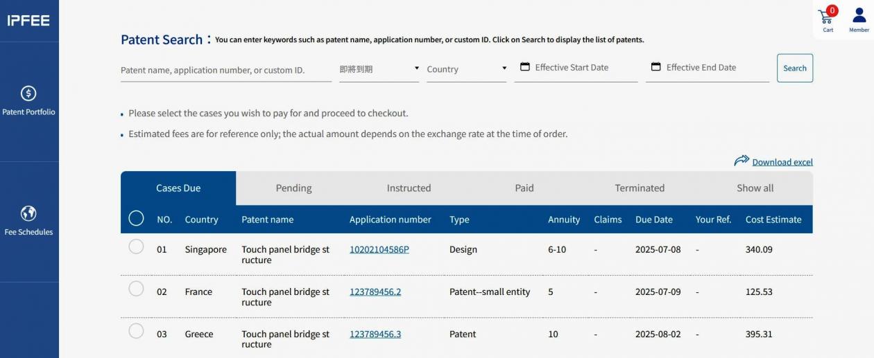This screenshot has width=874, height=358.
Task: Open the Show all tab
Action: coord(755,188)
